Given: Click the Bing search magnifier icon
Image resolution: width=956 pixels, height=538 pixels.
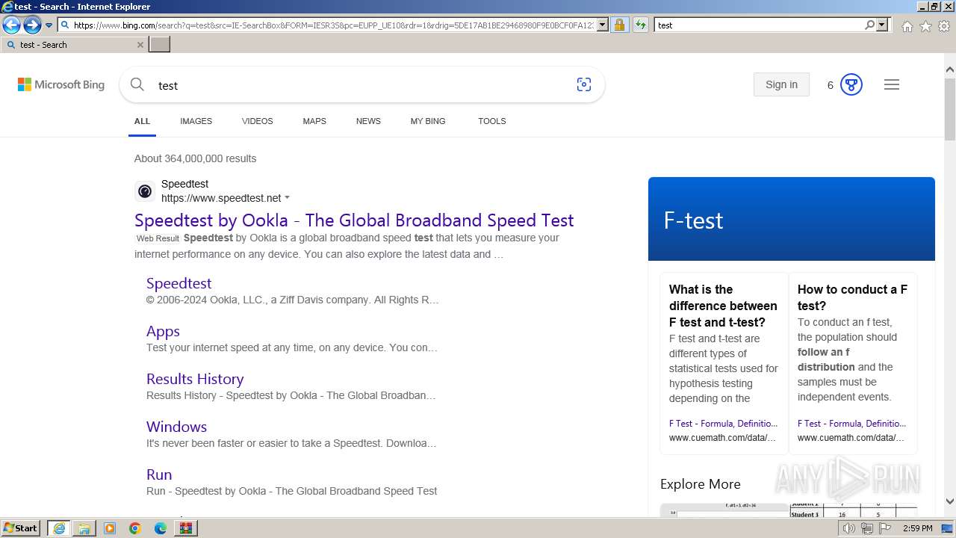Looking at the screenshot, I should point(137,84).
